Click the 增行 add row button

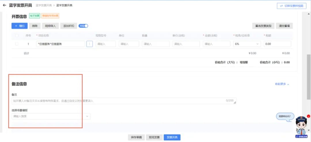[20, 26]
